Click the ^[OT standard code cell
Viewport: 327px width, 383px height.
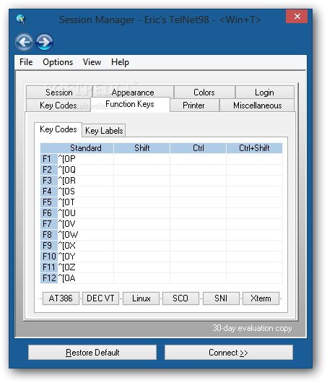86,202
